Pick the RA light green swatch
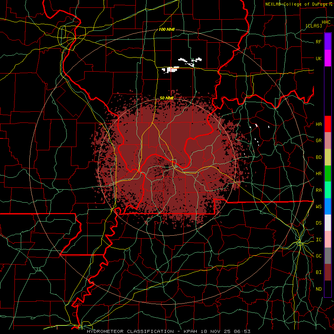The width and height of the screenshot is (334, 334). click(328, 190)
